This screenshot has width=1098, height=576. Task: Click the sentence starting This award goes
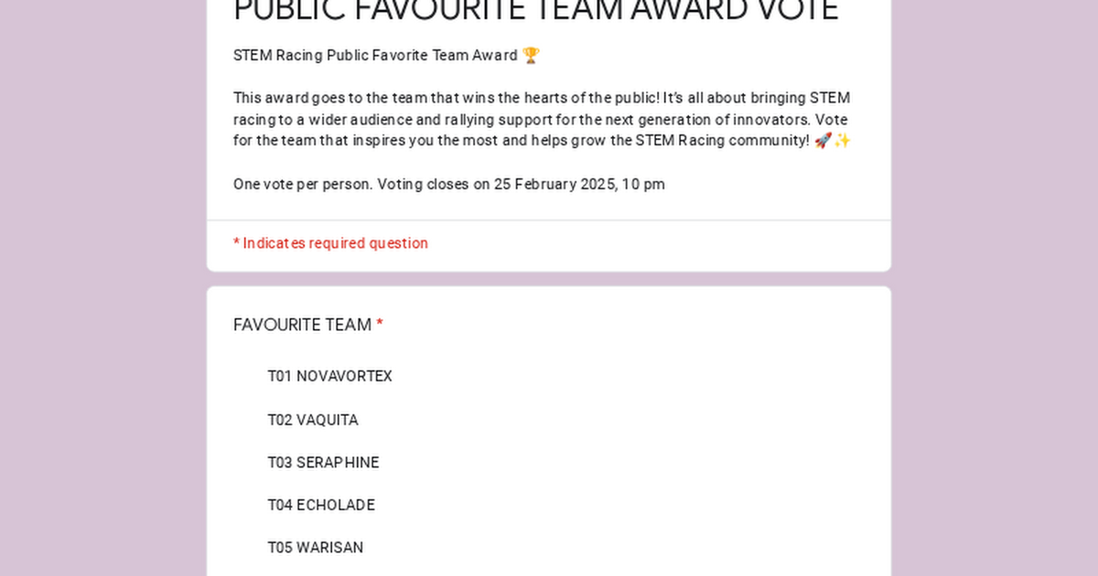pos(542,98)
